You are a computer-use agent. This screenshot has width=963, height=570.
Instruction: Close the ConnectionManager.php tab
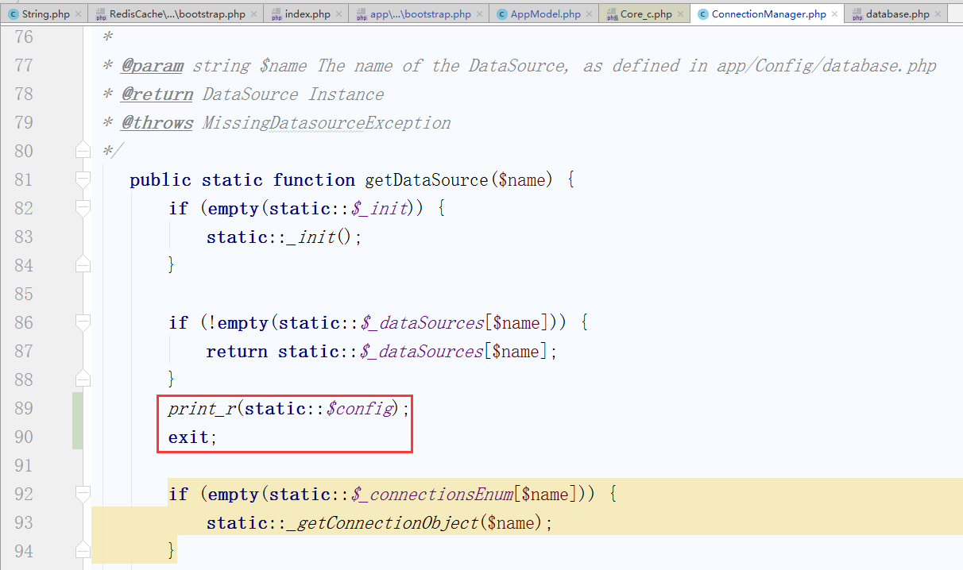tap(836, 14)
